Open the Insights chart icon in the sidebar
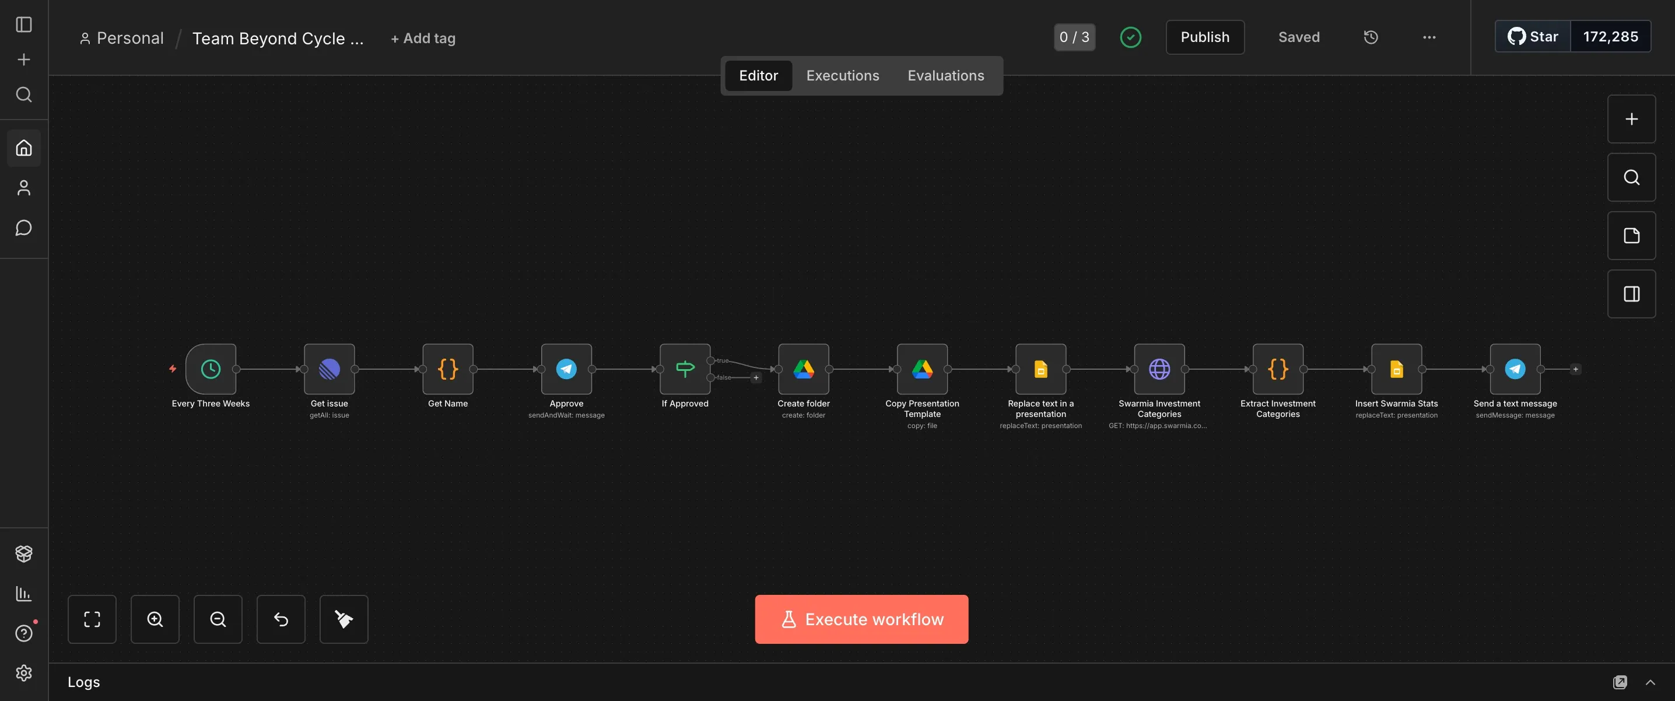The width and height of the screenshot is (1675, 701). pos(24,593)
